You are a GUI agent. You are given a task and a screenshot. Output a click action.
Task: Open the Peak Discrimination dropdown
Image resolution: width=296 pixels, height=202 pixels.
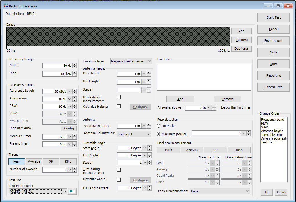220,191
